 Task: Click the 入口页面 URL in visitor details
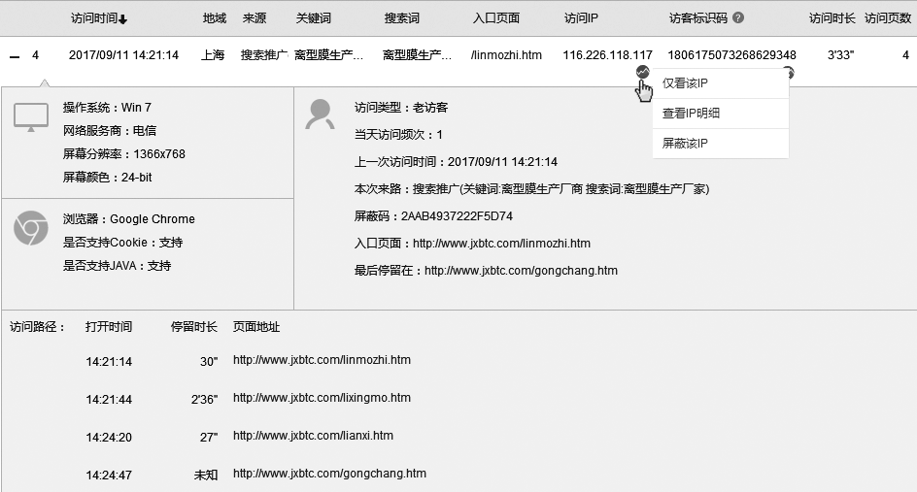point(501,244)
